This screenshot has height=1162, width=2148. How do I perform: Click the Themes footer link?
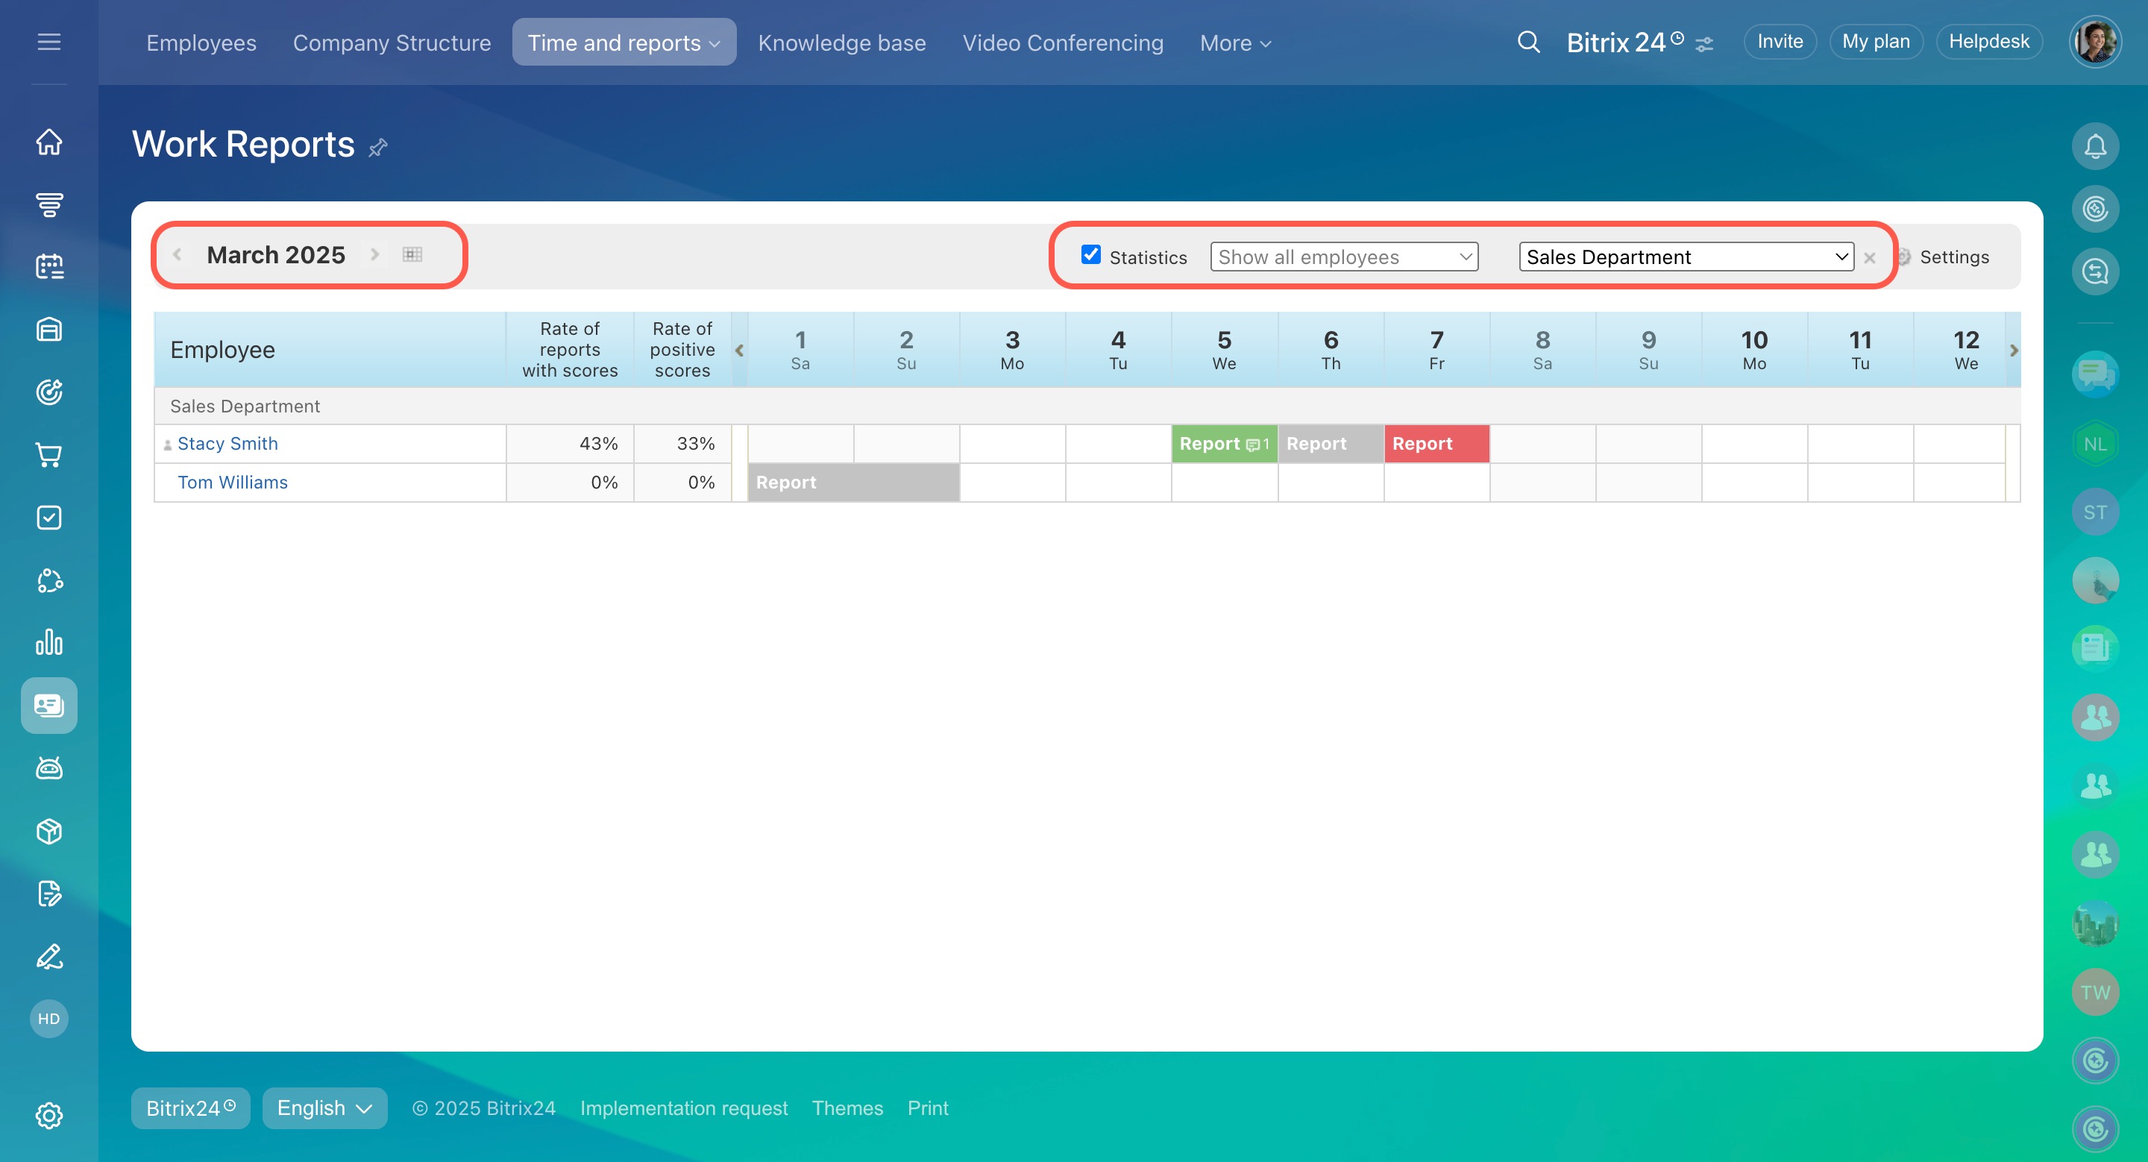(x=847, y=1108)
